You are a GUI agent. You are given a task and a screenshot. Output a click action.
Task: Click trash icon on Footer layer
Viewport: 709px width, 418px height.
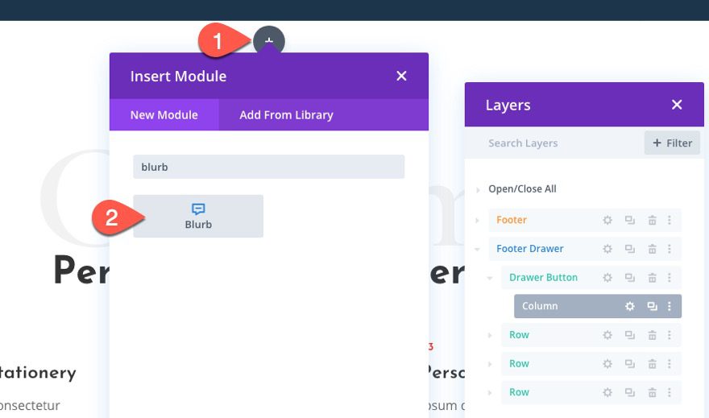652,220
